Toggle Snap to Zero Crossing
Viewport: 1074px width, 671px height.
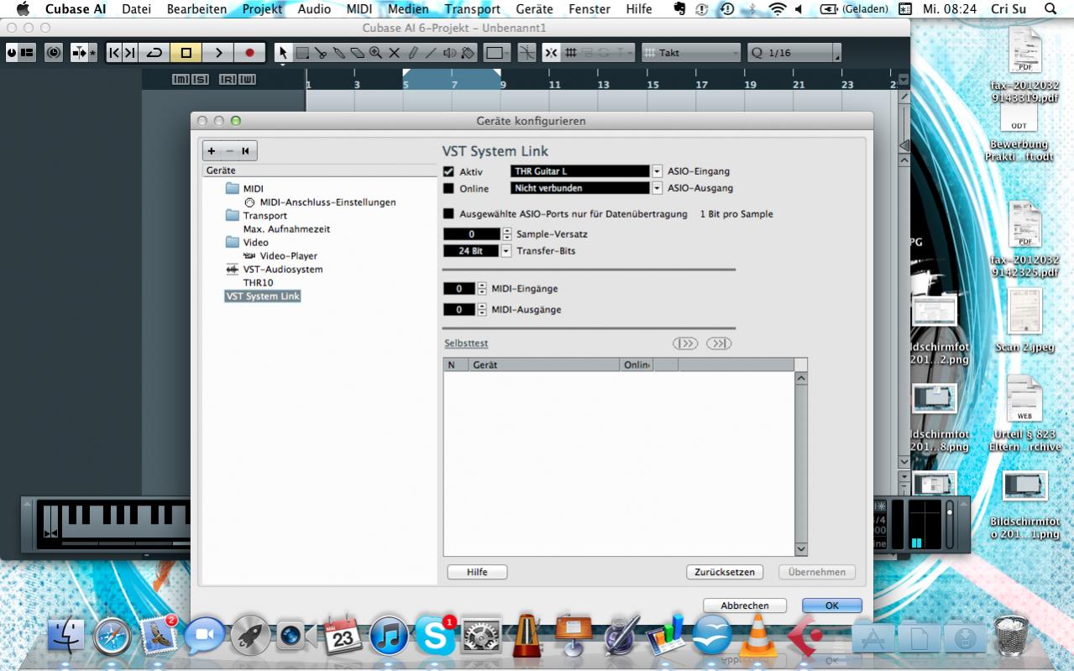(x=527, y=53)
